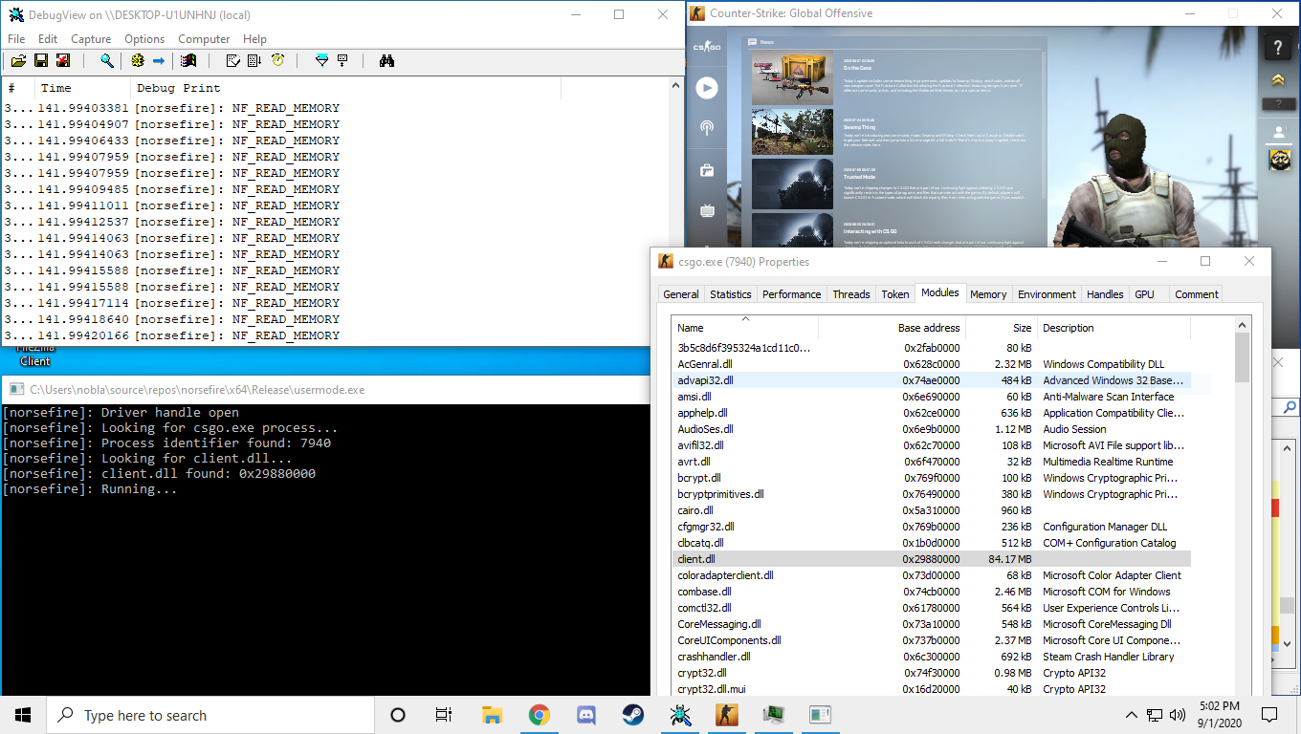Switch to the Environment tab
This screenshot has height=734, width=1301.
[x=1047, y=294]
